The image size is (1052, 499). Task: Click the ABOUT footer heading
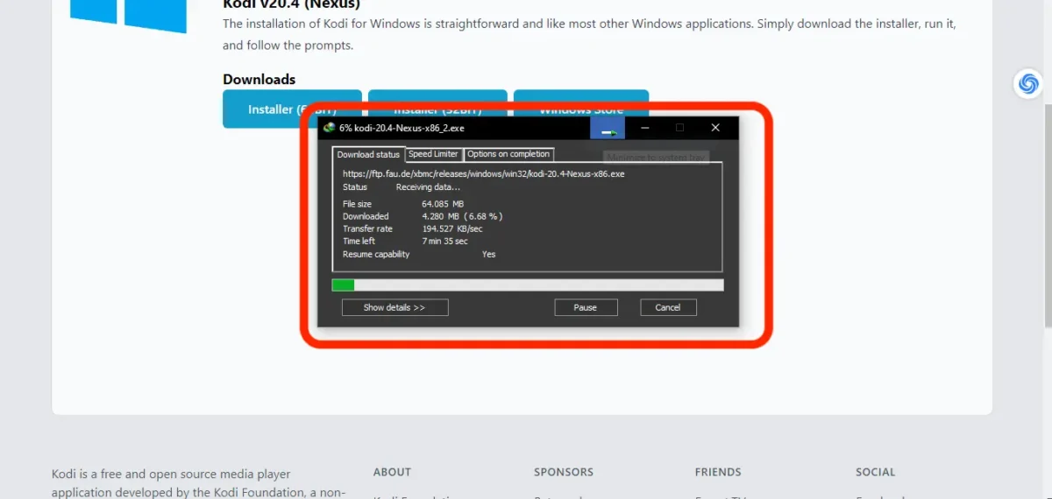392,472
